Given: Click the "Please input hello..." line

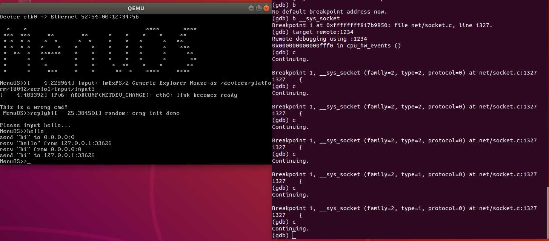Looking at the screenshot, I should click(35, 125).
